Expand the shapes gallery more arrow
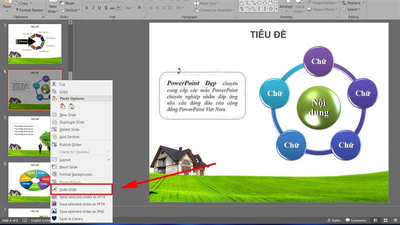This screenshot has height=225, width=400. pos(276,9)
